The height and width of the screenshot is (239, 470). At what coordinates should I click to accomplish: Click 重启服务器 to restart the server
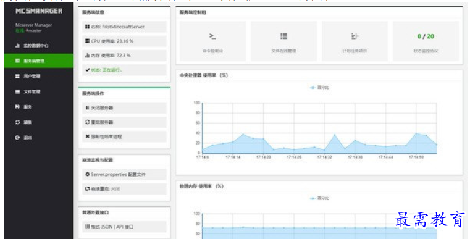[x=124, y=122]
